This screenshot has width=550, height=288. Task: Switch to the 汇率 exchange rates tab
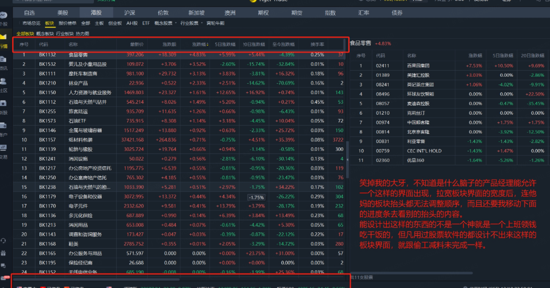coord(363,13)
